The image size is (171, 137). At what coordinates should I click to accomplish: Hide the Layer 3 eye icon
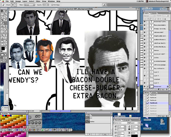[x=145, y=76]
